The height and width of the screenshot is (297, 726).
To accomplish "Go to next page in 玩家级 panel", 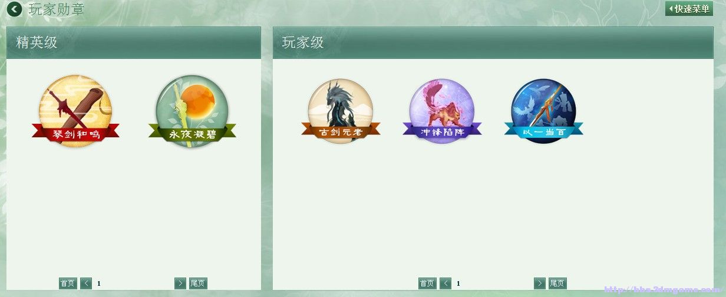I will coord(540,283).
